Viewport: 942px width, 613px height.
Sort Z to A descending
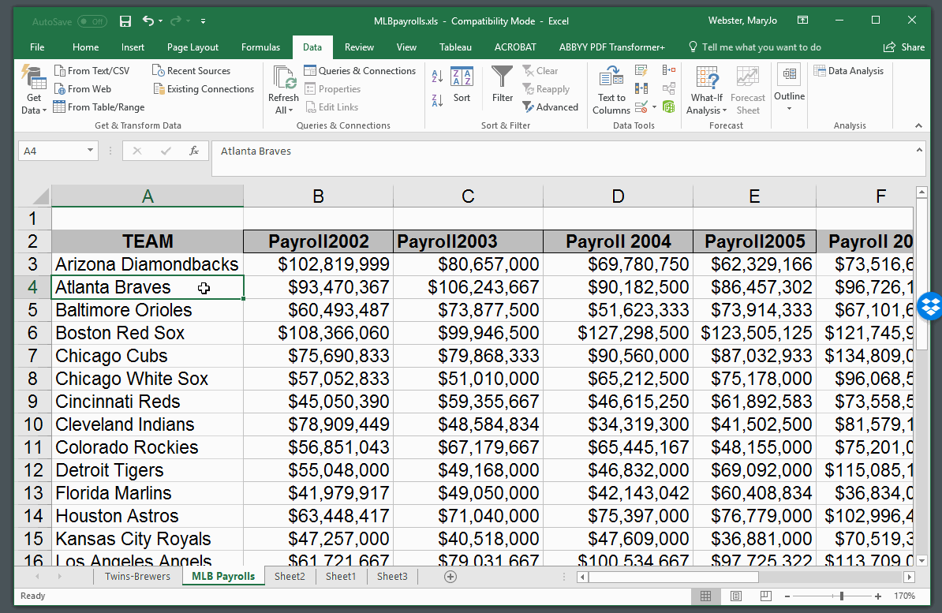click(437, 100)
